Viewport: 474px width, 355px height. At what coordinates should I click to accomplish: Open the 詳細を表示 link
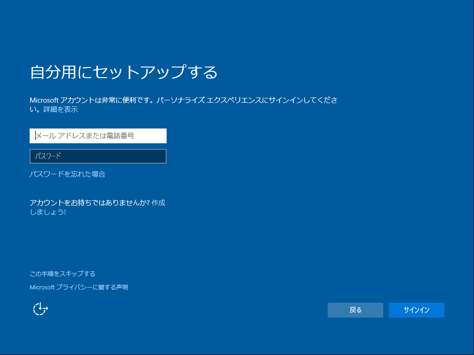point(61,109)
